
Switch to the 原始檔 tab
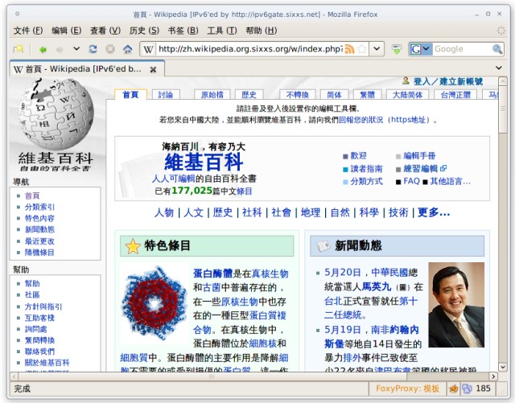click(212, 95)
